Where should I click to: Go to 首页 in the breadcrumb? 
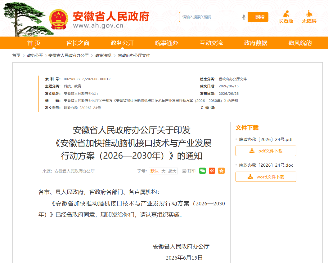pyautogui.click(x=16, y=55)
